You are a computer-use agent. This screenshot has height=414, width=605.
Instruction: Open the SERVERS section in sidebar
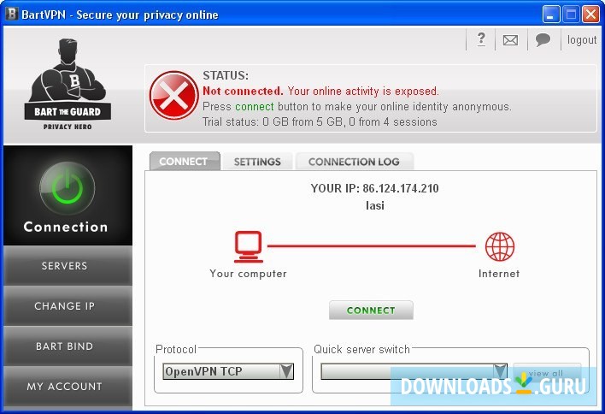pyautogui.click(x=68, y=266)
